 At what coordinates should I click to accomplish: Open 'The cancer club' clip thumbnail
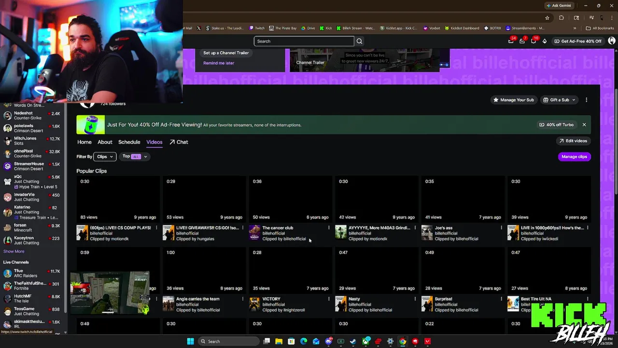click(290, 199)
